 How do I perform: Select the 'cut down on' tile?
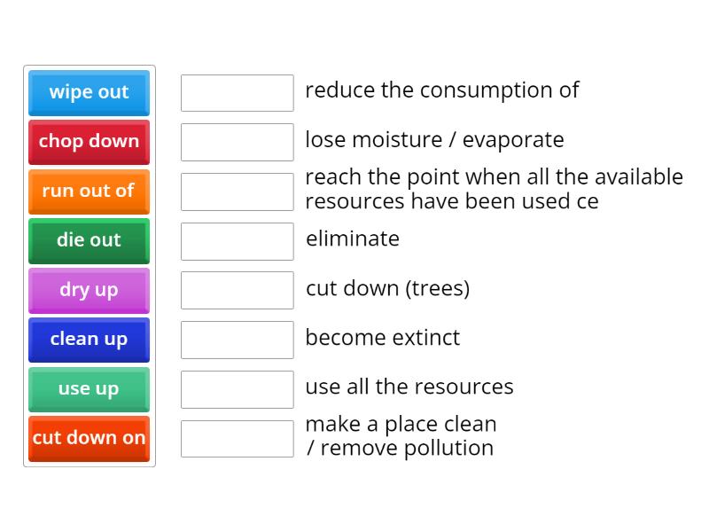89,438
